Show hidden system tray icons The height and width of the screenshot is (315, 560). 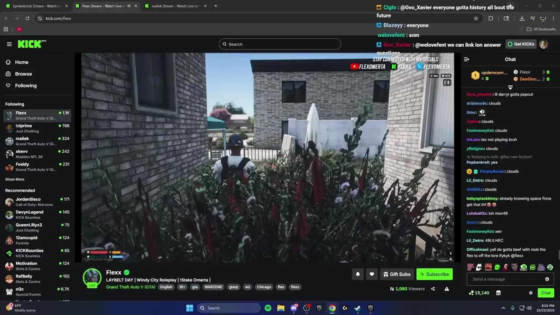click(503, 308)
